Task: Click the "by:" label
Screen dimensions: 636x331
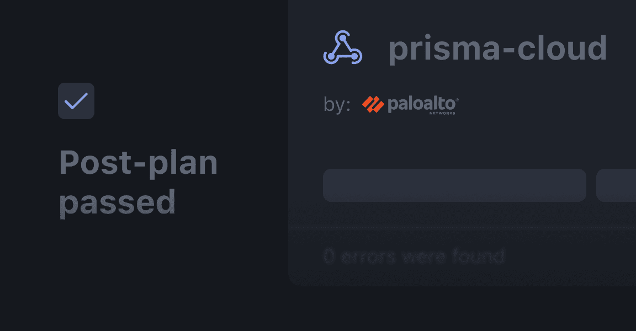Action: pyautogui.click(x=337, y=105)
